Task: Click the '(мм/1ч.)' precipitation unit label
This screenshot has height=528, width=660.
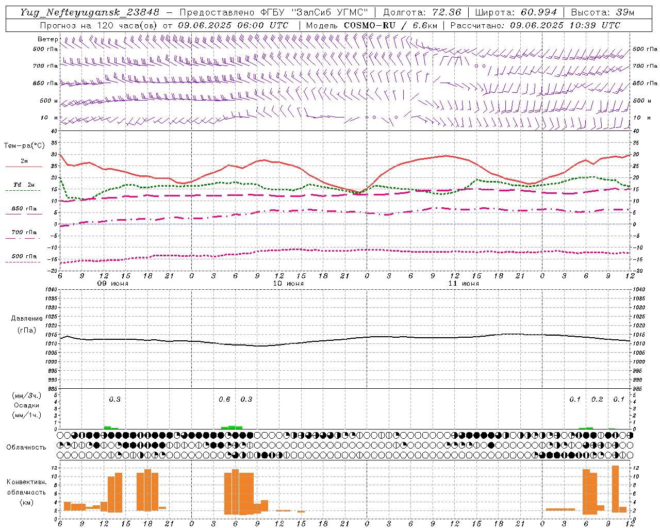Action: tap(27, 415)
